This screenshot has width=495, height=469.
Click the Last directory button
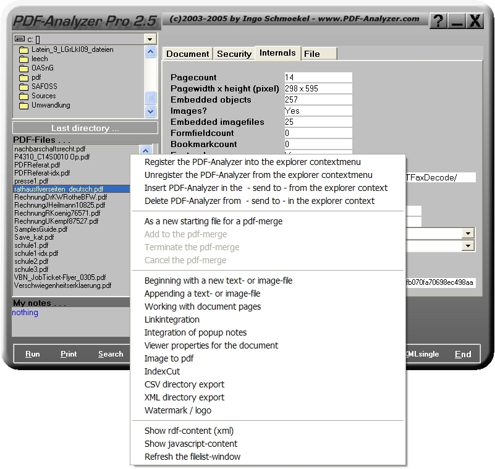click(x=85, y=128)
